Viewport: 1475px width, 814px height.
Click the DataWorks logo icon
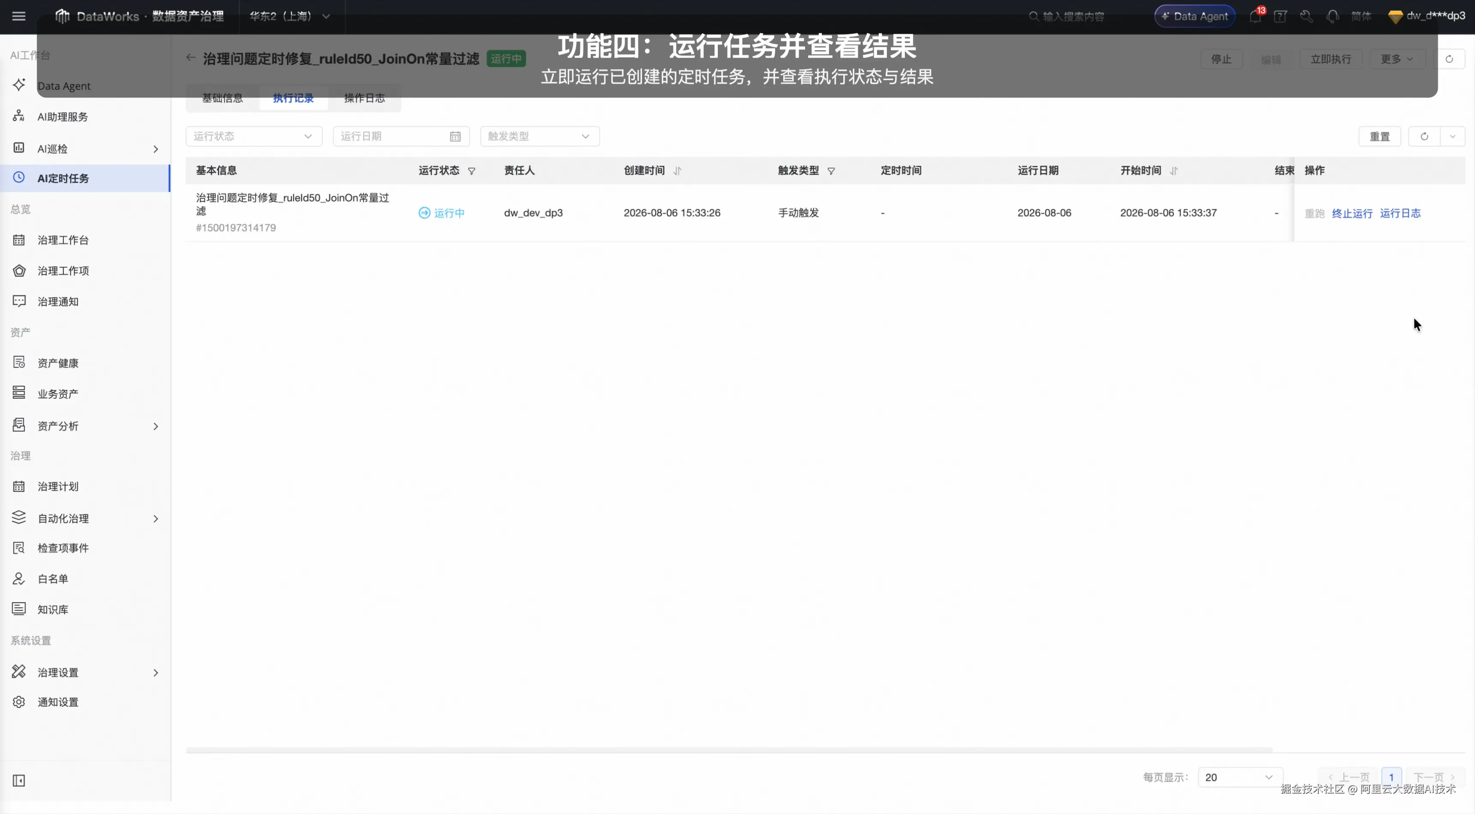(x=62, y=16)
